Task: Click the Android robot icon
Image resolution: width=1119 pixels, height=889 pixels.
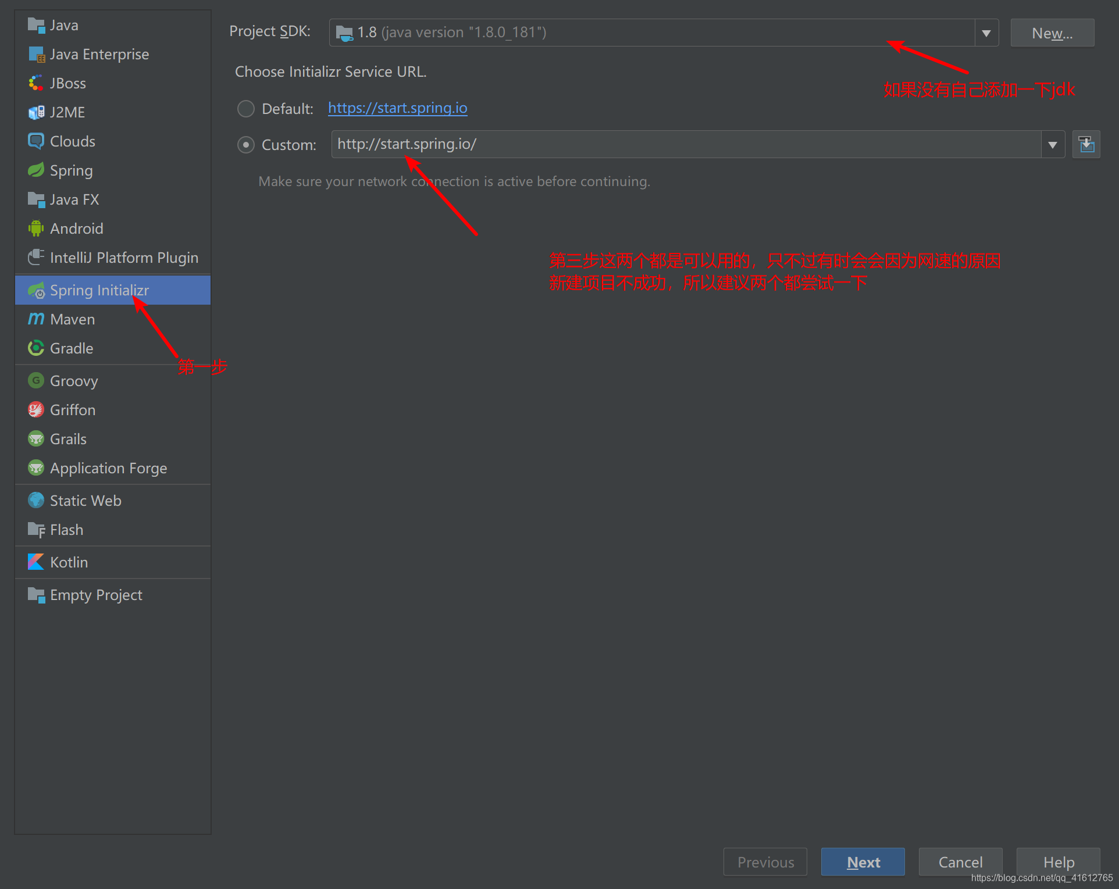Action: (36, 229)
